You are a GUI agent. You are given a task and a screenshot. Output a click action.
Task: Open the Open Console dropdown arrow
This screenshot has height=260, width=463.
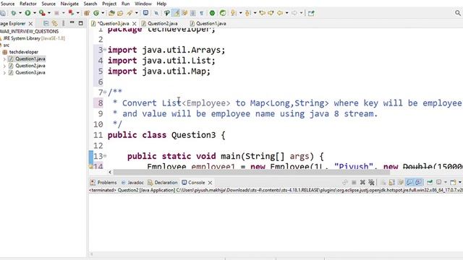click(x=460, y=183)
